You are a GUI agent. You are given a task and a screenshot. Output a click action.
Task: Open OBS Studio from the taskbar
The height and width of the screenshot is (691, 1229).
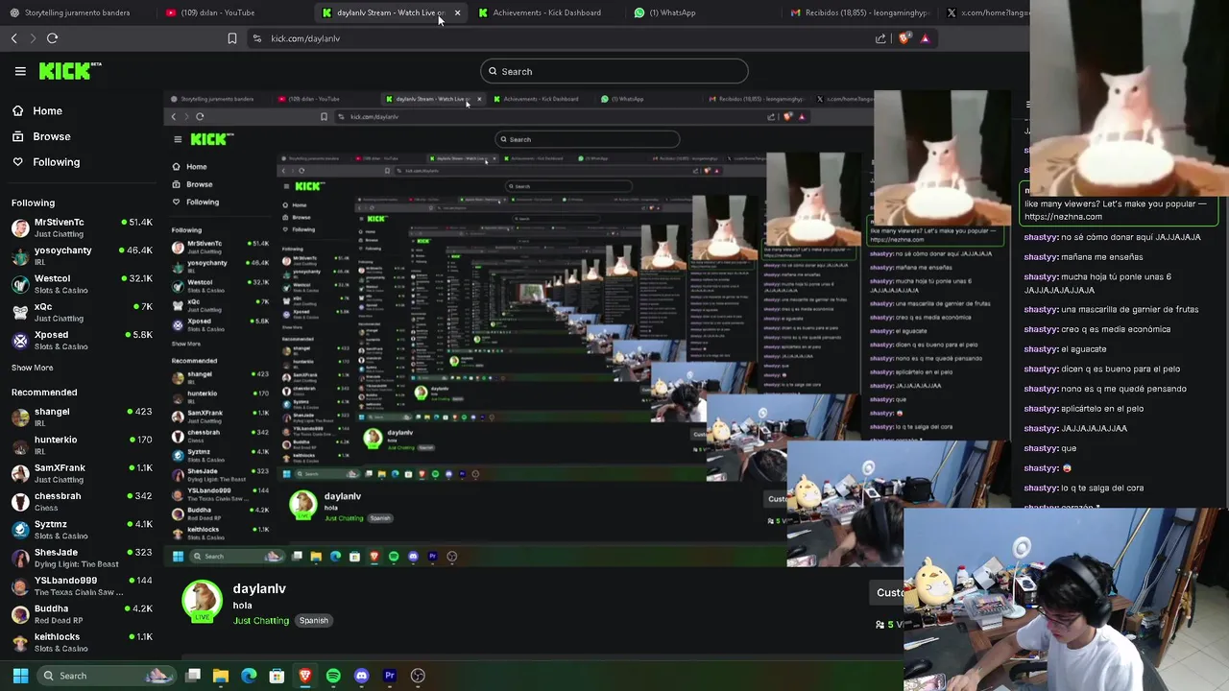coord(418,676)
